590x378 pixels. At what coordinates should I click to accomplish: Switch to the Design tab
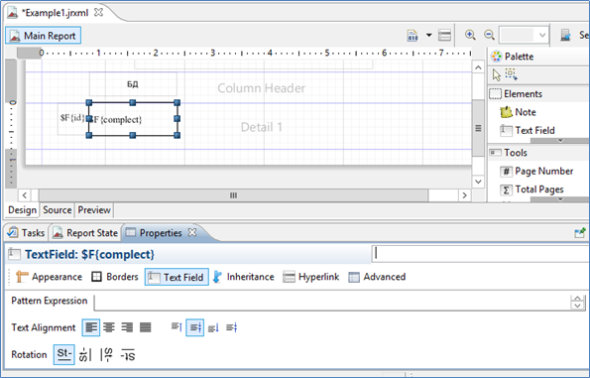coord(22,210)
